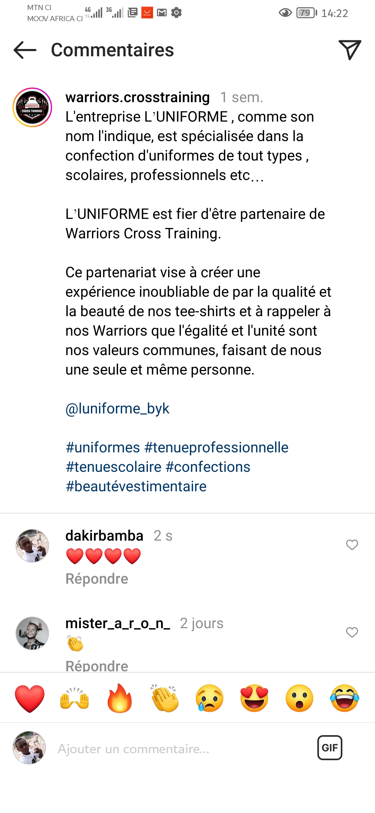Insert the heart-eyes quick emoji

(x=255, y=698)
